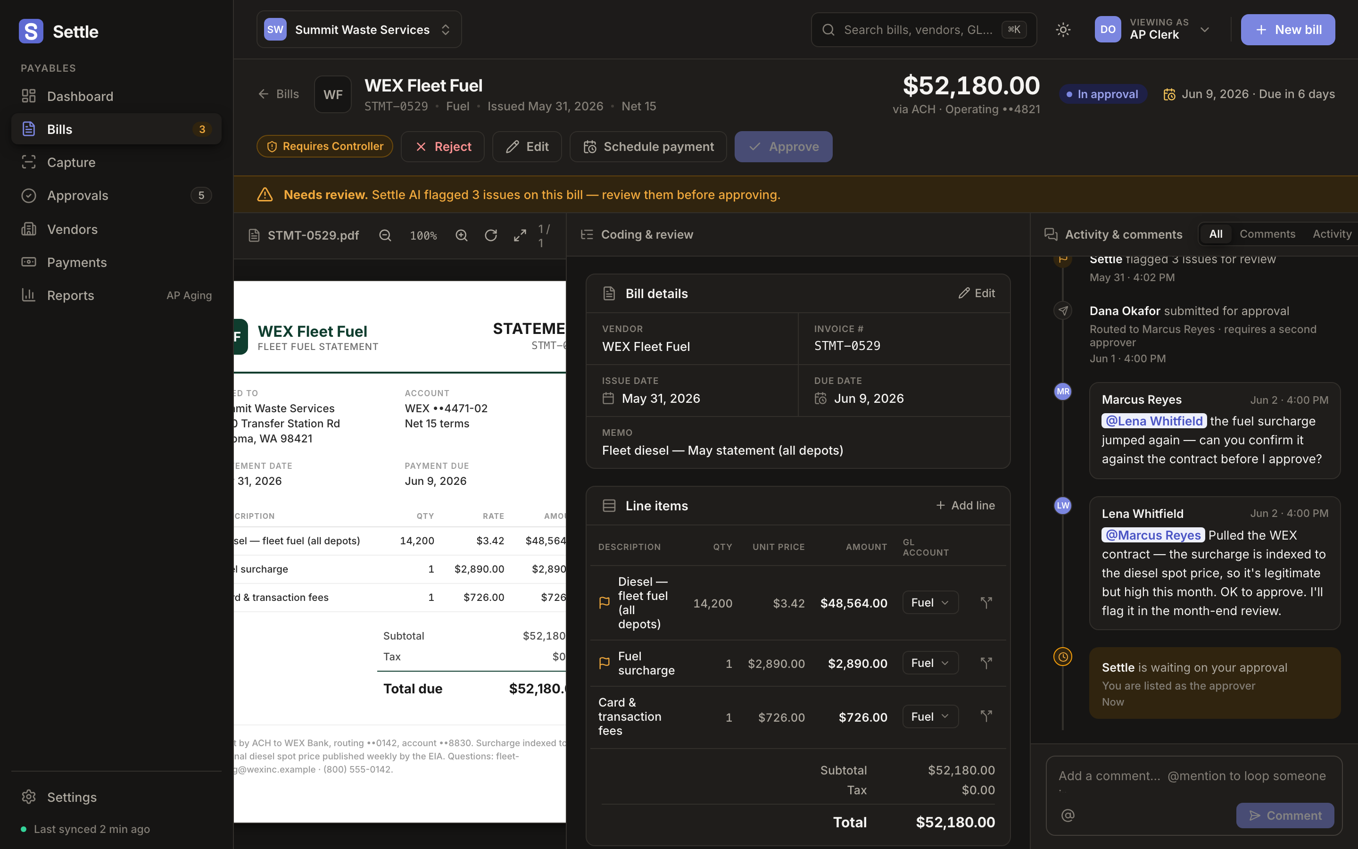
Task: Rotate the STMT-0529.pdf document
Action: coord(491,235)
